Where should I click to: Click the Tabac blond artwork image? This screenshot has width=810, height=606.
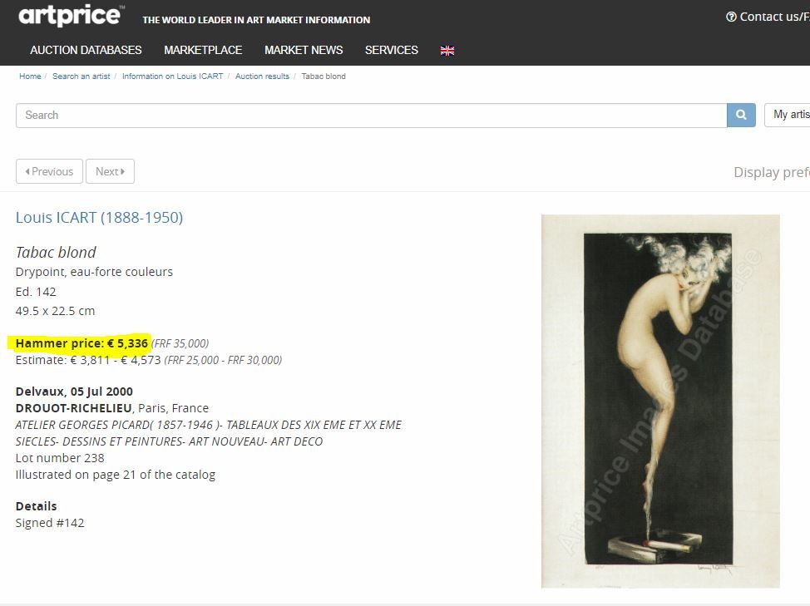pyautogui.click(x=660, y=401)
